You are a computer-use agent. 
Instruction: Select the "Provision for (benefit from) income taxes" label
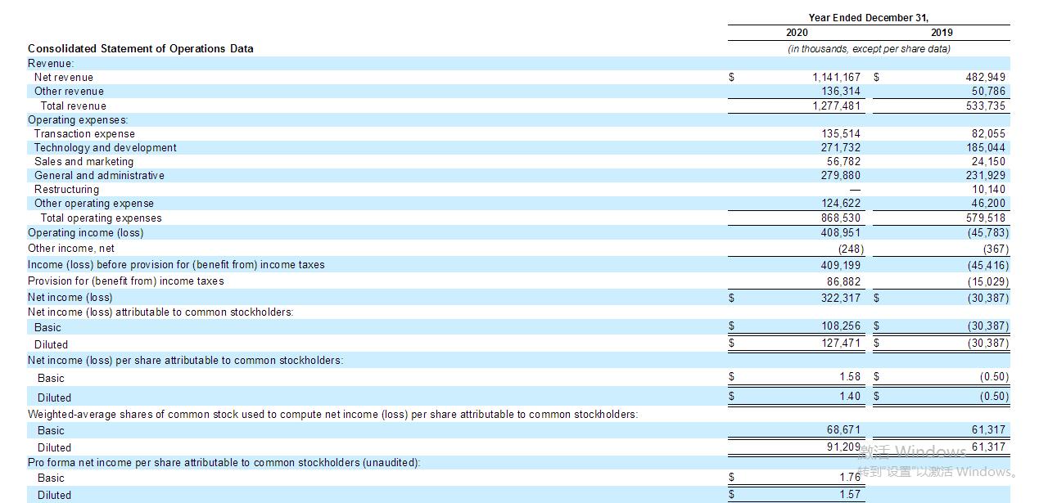tap(125, 281)
